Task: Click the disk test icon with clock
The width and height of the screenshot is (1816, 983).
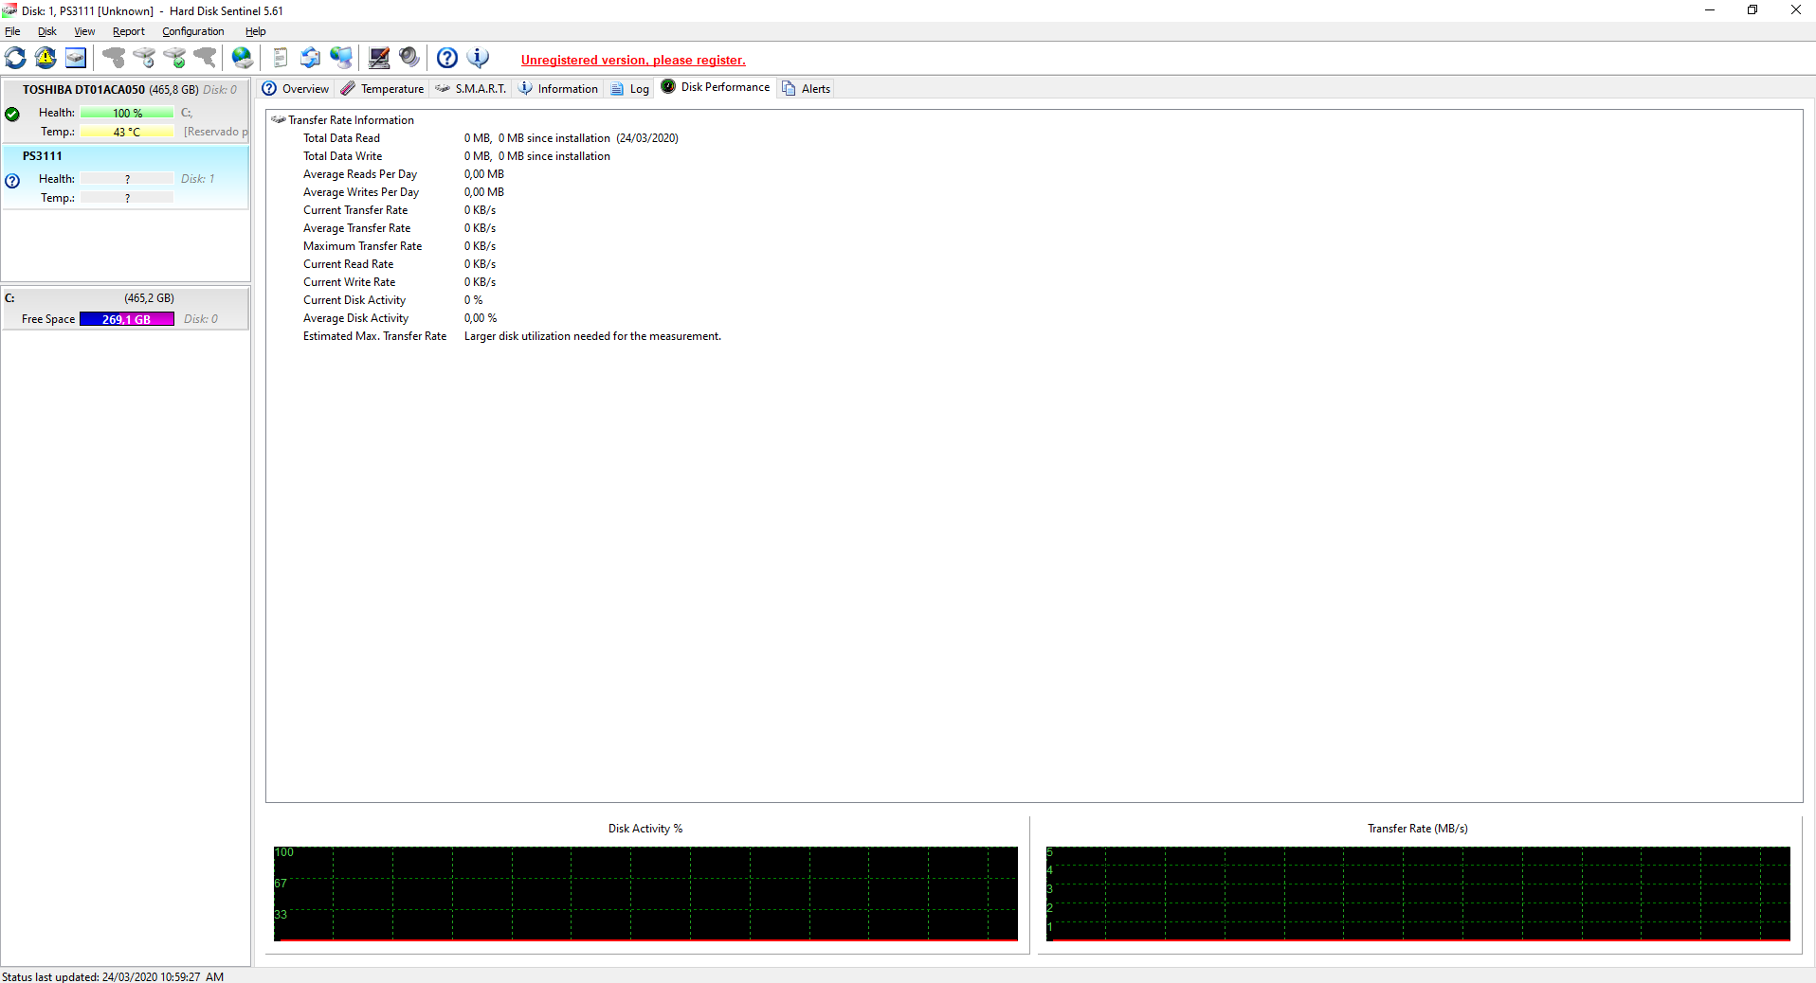Action: (x=144, y=58)
